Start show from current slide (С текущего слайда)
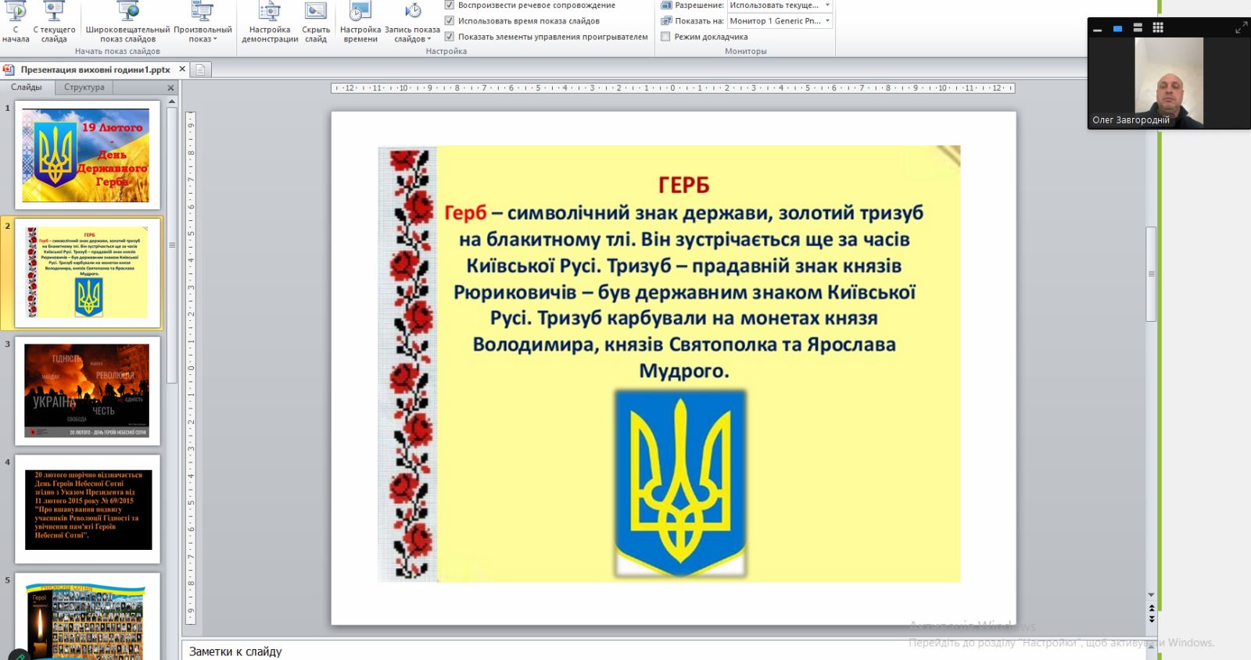 (54, 23)
